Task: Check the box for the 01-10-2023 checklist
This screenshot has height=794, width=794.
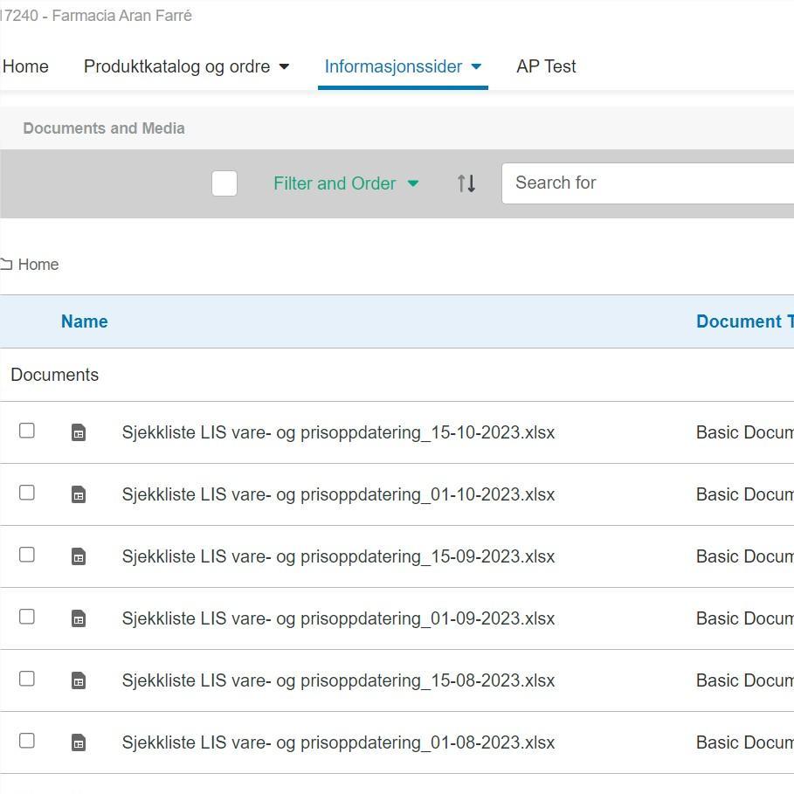Action: point(27,492)
